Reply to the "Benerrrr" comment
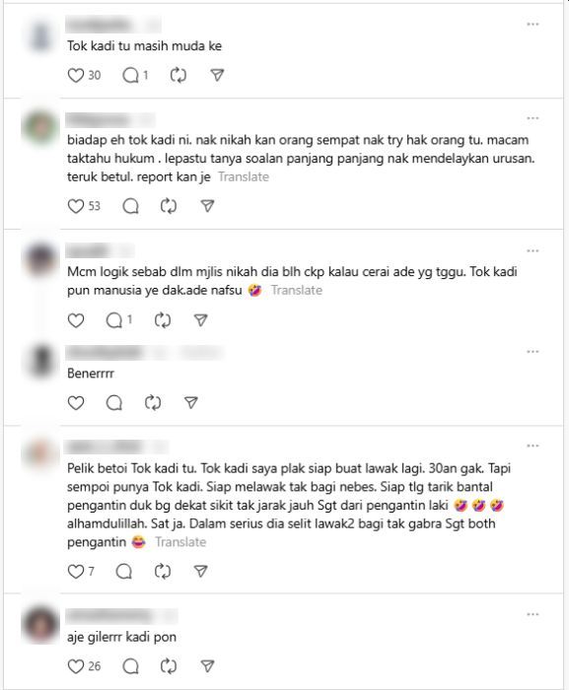 click(x=114, y=402)
